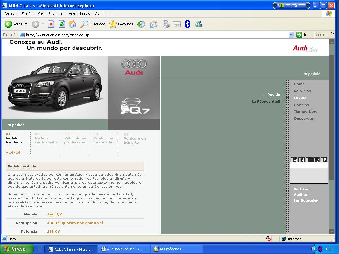Click the 16/10 date marker arrow
Image resolution: width=339 pixels, height=254 pixels.
pyautogui.click(x=7, y=153)
